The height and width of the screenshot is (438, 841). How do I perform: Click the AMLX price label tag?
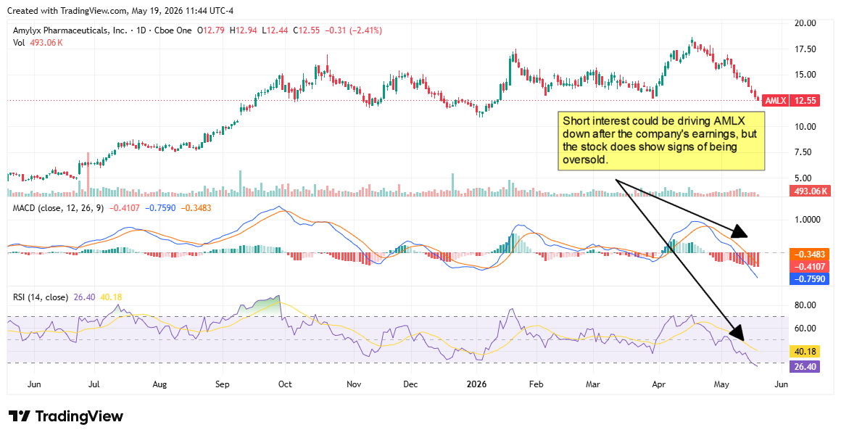(x=775, y=100)
